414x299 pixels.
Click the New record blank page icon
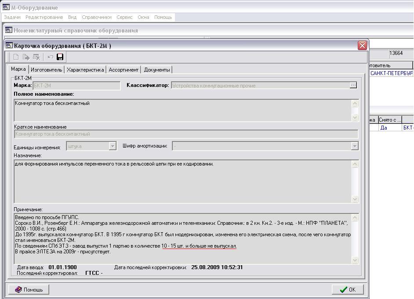pos(16,57)
